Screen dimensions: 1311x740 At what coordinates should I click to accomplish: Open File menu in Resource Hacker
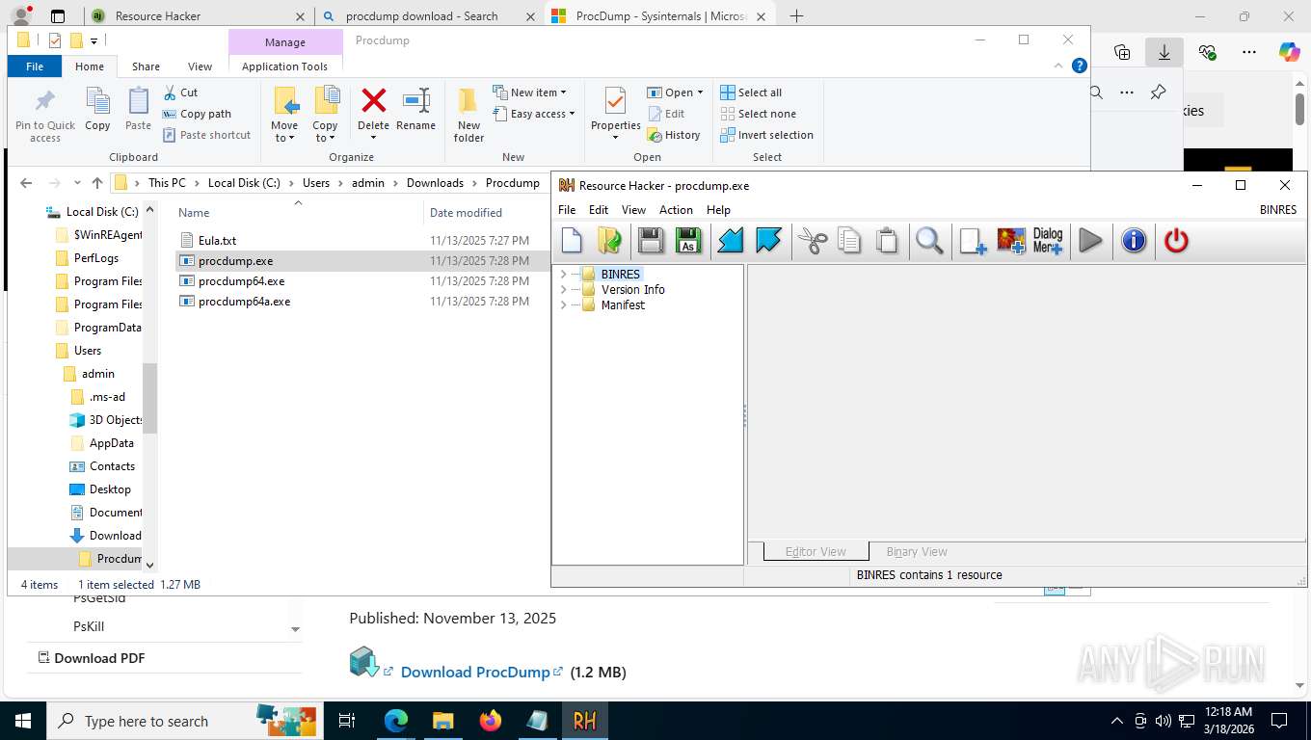[567, 210]
